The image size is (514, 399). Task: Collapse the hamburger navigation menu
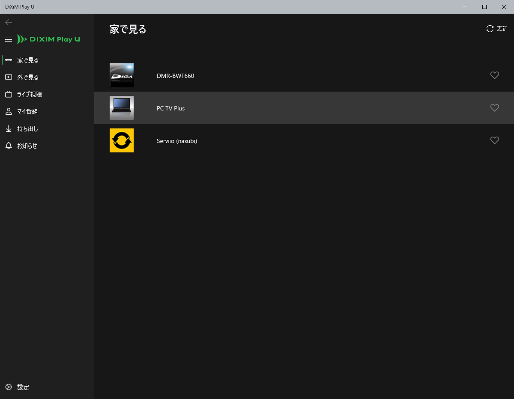(8, 39)
